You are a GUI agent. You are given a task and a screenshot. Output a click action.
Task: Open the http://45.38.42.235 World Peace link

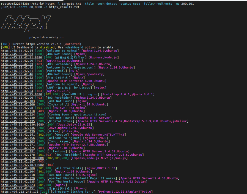coord(18,182)
